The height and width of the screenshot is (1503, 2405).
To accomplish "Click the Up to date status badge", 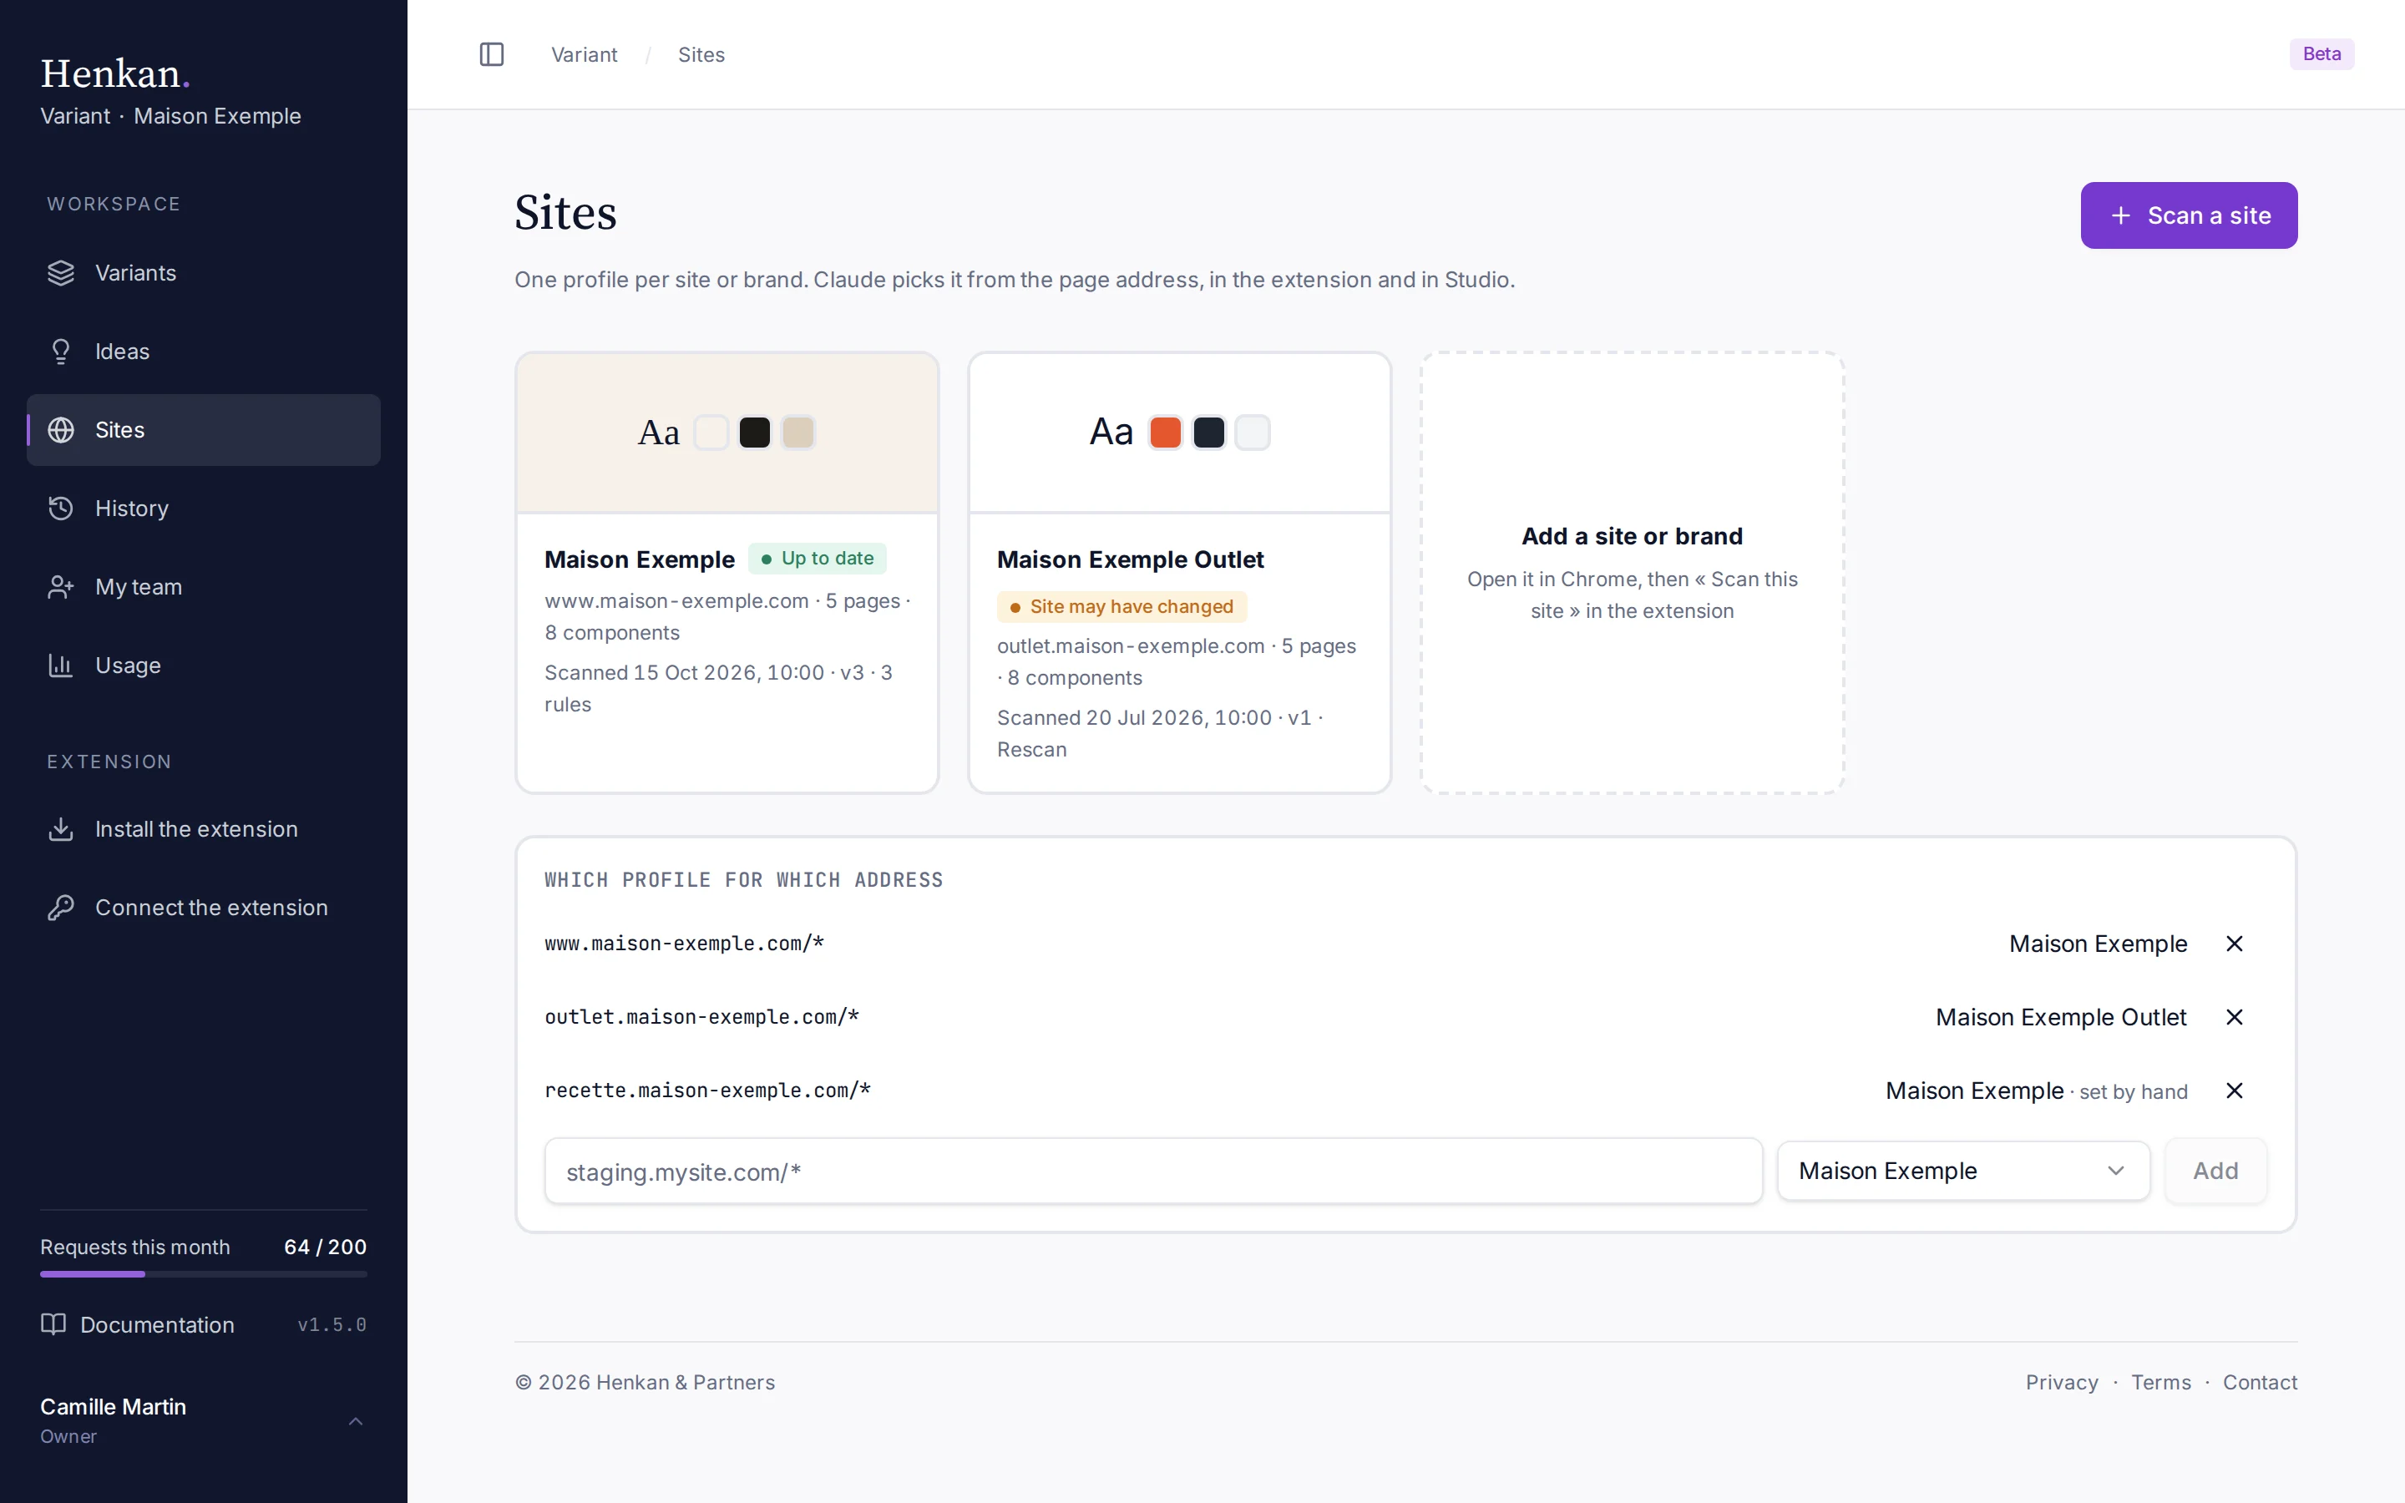I will pos(817,559).
